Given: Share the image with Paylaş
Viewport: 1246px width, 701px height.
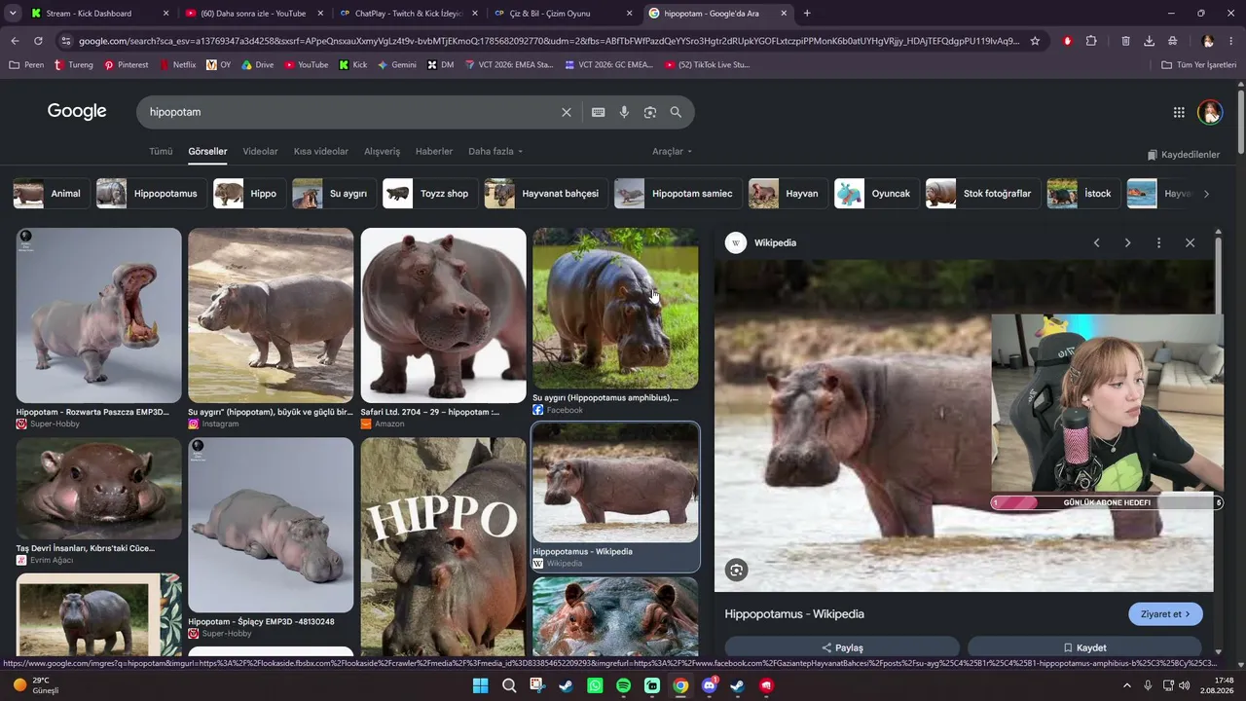Looking at the screenshot, I should [842, 647].
